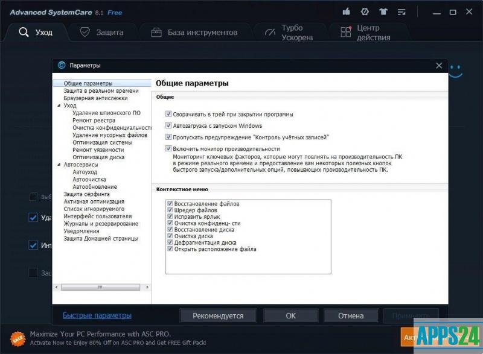Click the thumbs-up like icon
The image size is (483, 354).
tap(346, 11)
